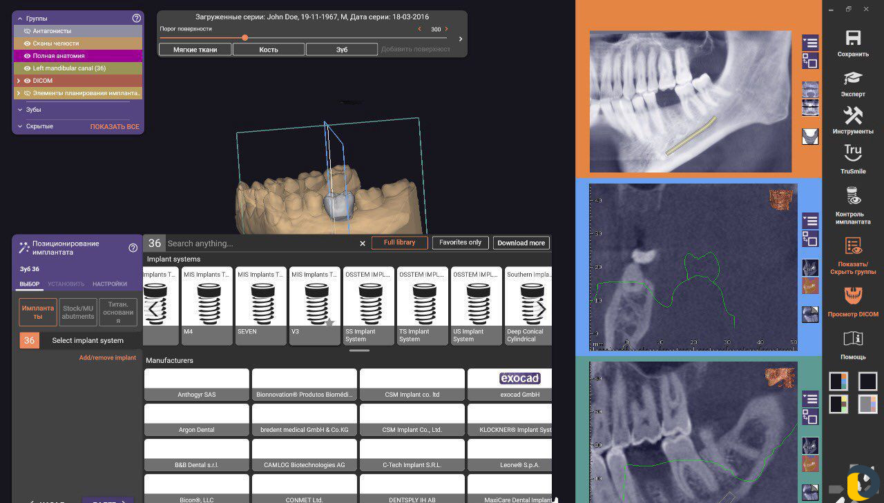Click the Зуб preset button
The image size is (884, 503).
click(342, 50)
